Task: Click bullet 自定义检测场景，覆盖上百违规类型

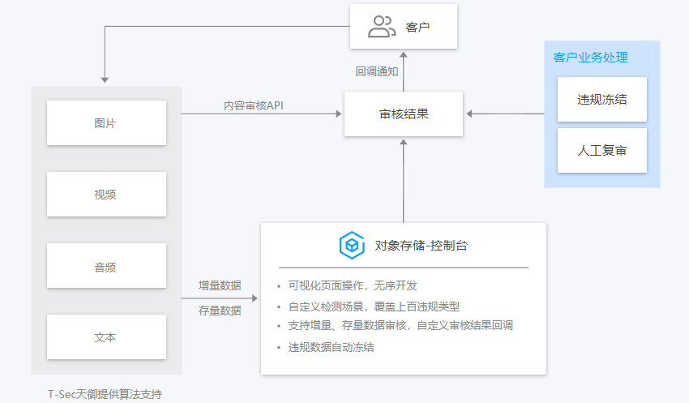Action: [x=374, y=307]
